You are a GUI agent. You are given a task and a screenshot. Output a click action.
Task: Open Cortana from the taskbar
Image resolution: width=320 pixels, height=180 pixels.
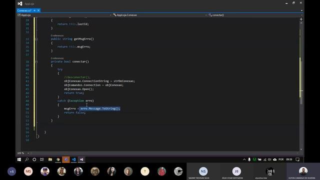34,159
